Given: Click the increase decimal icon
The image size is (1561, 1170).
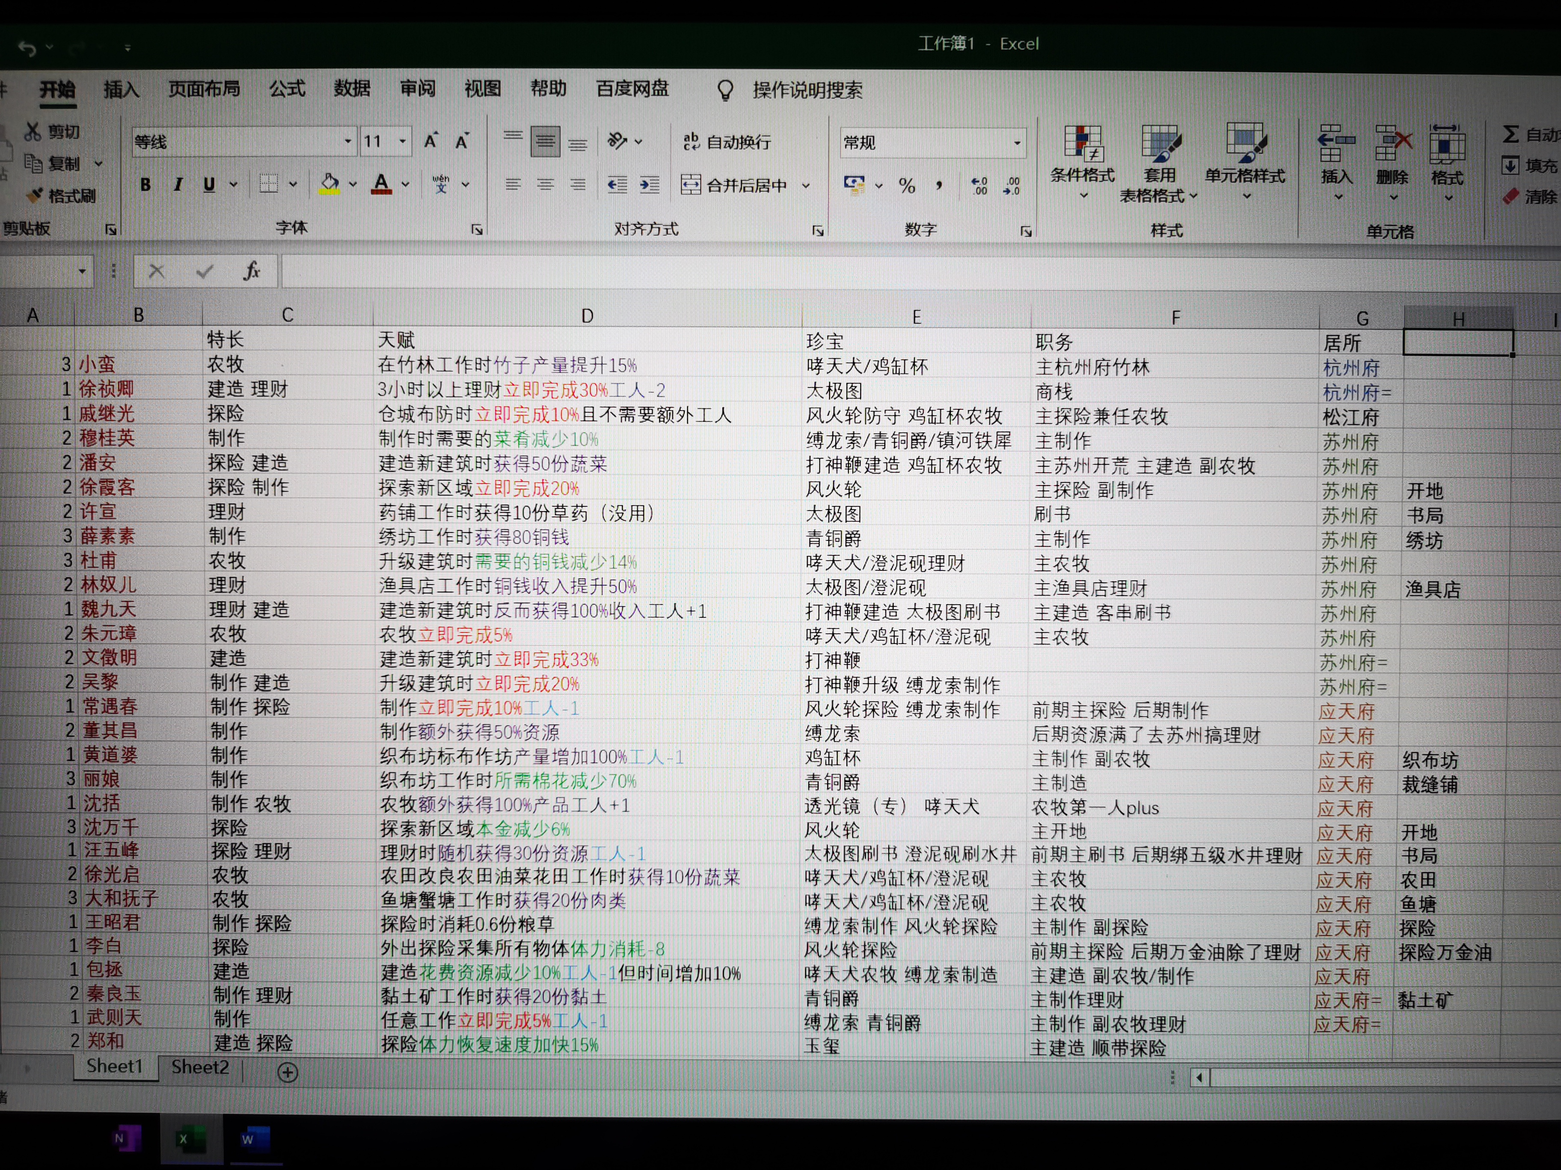Looking at the screenshot, I should point(979,186).
